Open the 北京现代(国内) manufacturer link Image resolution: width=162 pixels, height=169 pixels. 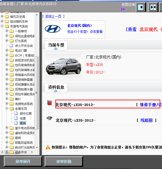tap(79, 26)
